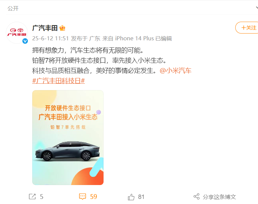The image size is (258, 204).
Task: Follow the account with +关注 button
Action: point(247,27)
